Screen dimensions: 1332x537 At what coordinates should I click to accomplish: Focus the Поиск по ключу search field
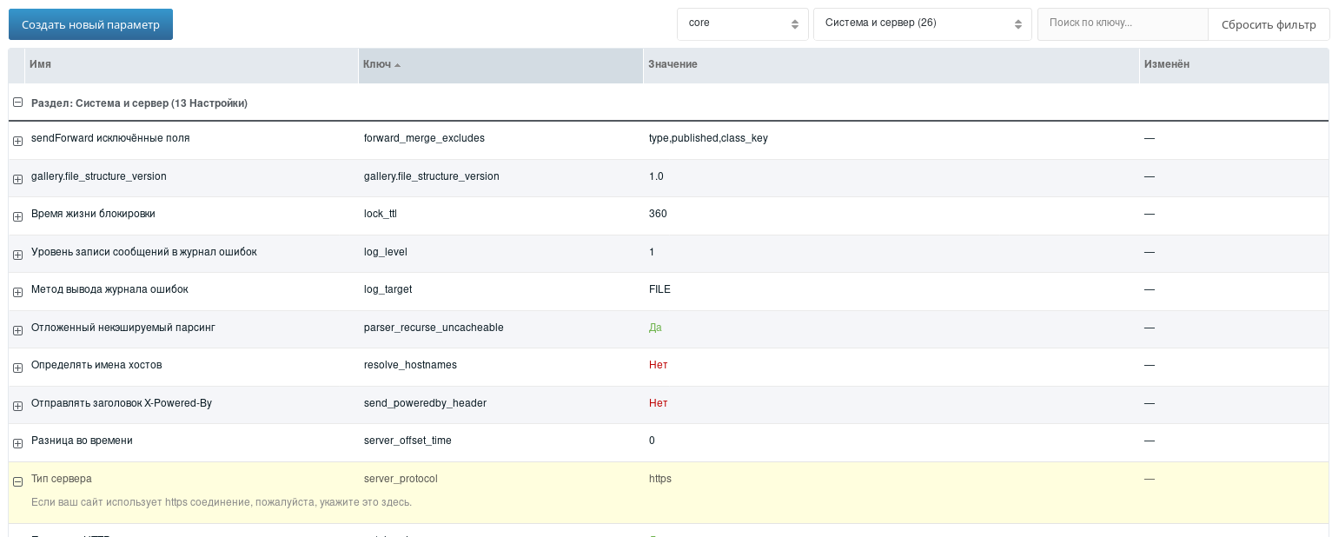[x=1122, y=23]
